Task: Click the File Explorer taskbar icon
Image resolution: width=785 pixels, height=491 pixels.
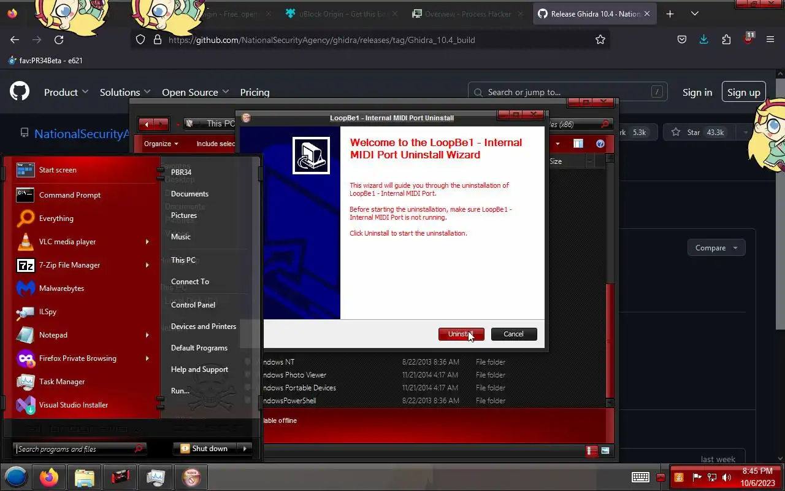Action: click(x=85, y=477)
